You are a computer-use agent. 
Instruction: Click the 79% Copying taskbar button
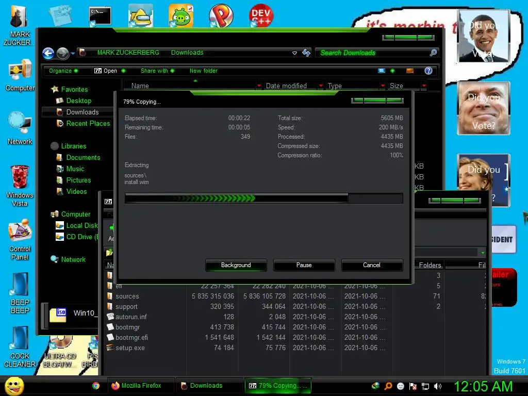(x=278, y=386)
